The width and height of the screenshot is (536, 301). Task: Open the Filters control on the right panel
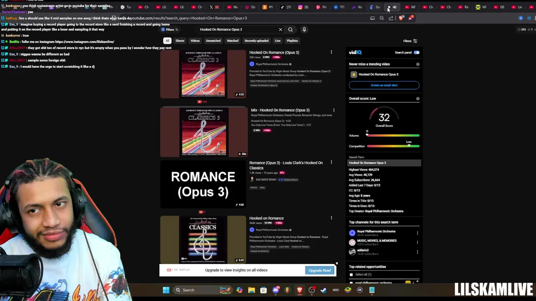coord(410,41)
